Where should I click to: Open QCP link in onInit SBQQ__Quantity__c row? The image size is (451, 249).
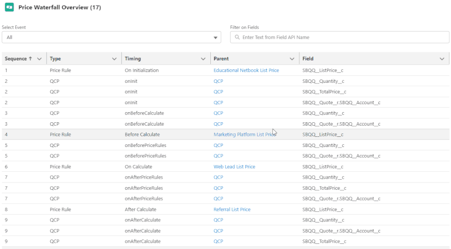coord(218,81)
